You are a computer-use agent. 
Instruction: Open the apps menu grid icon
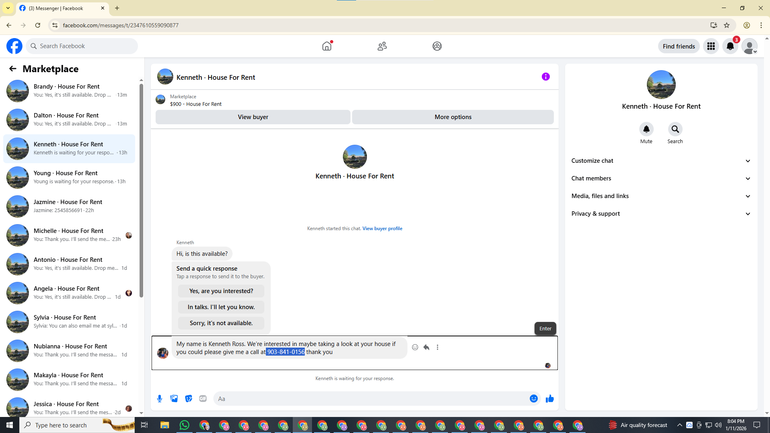pos(711,46)
